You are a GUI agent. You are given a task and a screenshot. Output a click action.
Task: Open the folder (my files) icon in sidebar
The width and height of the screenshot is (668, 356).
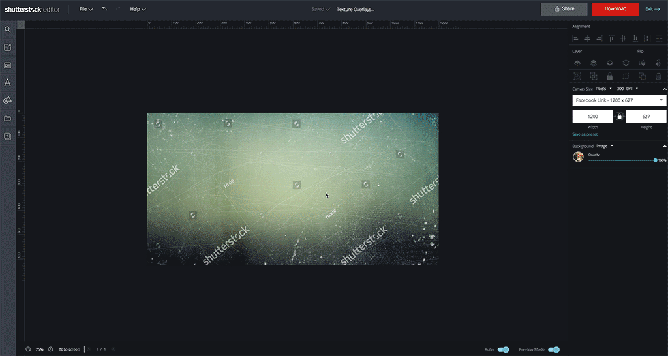(7, 119)
